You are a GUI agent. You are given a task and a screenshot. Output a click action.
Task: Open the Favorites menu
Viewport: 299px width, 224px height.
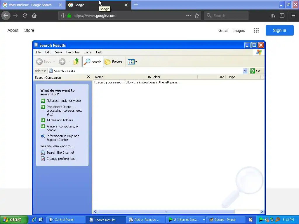click(x=73, y=52)
